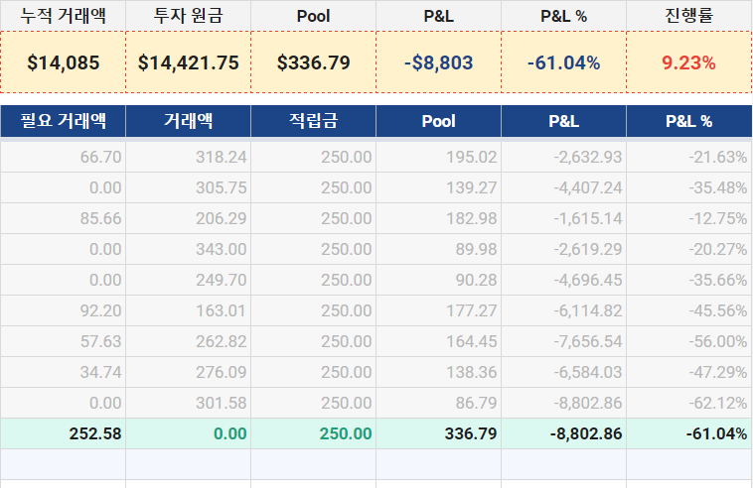753x488 pixels.
Task: Select the cell showing 301.58
Action: pos(189,403)
